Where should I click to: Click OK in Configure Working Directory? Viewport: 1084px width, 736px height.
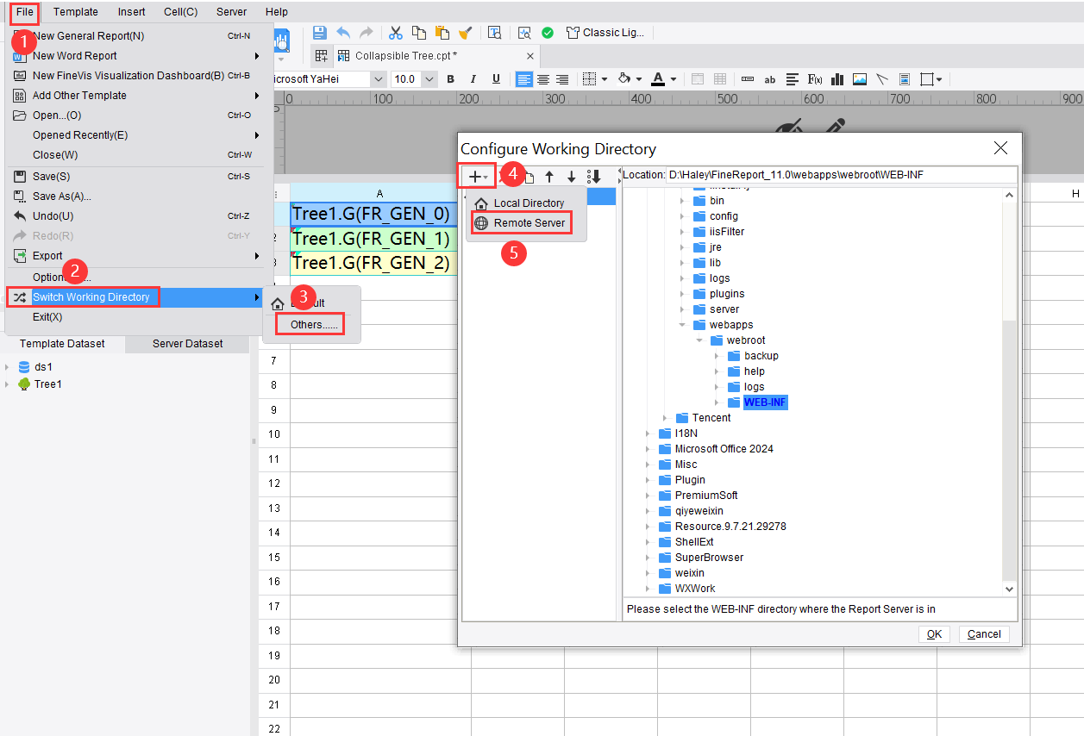[x=934, y=633]
